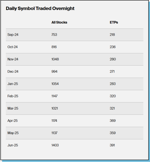
Task: Click the Oct-24 ETPs value 236
Action: click(x=112, y=47)
